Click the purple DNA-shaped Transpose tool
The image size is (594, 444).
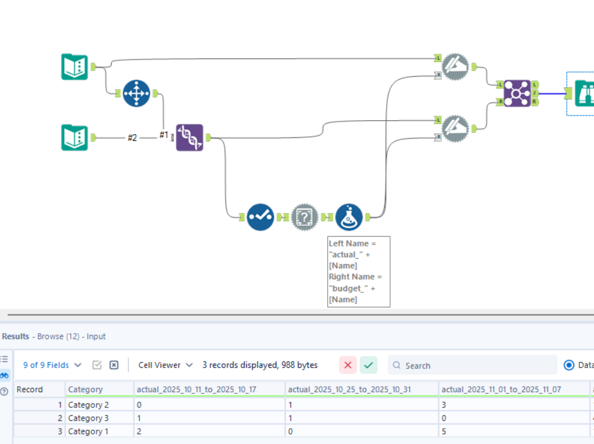(189, 138)
